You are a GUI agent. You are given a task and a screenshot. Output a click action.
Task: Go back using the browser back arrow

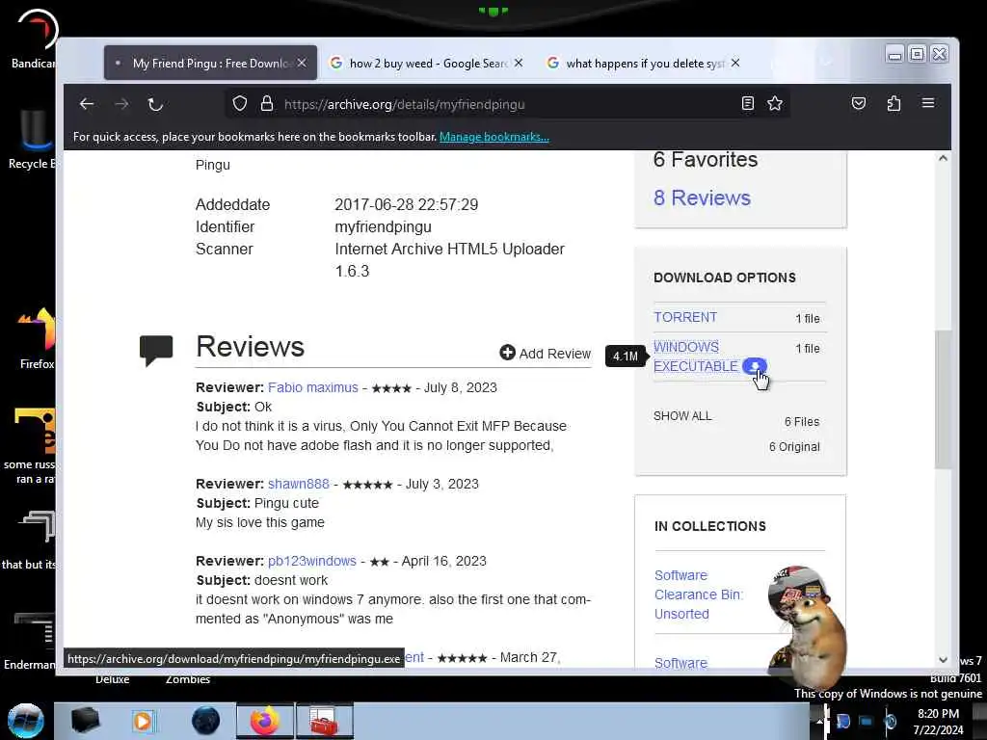(86, 104)
